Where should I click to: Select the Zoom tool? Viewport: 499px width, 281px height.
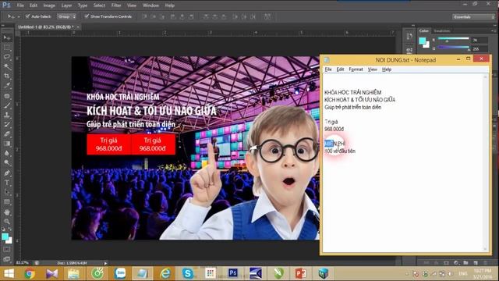pyautogui.click(x=7, y=222)
